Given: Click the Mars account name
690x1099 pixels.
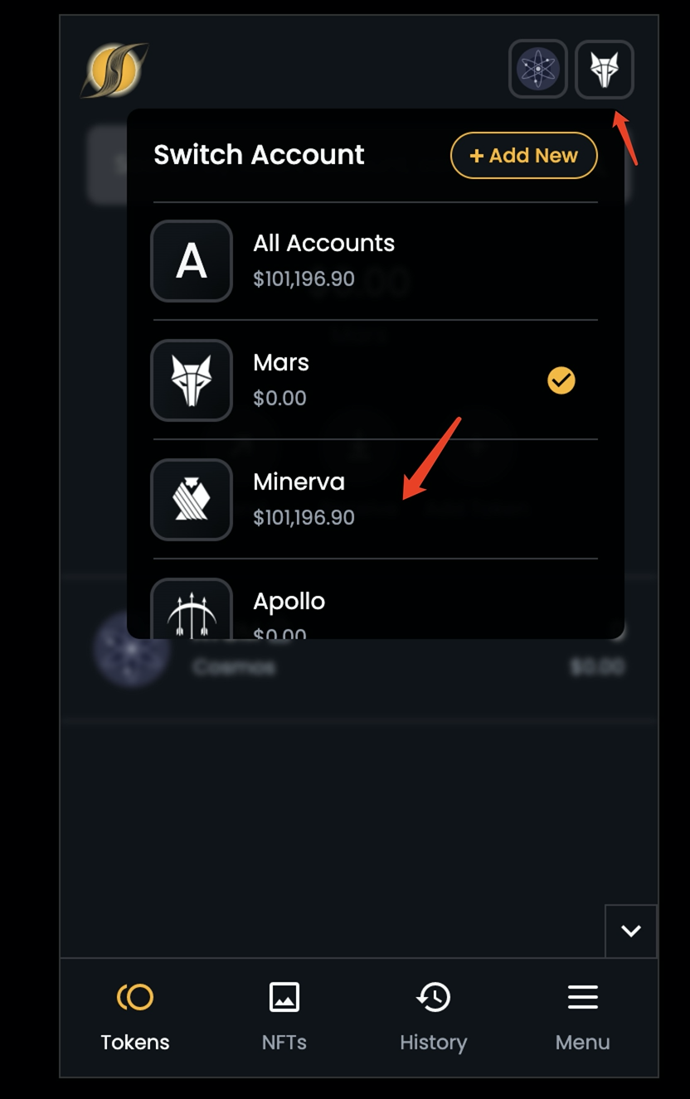Looking at the screenshot, I should pos(281,362).
